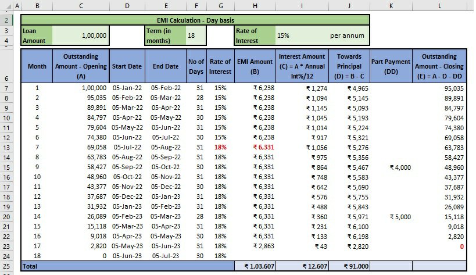Click the 'End Date' heading
476x275 pixels.
(166, 66)
